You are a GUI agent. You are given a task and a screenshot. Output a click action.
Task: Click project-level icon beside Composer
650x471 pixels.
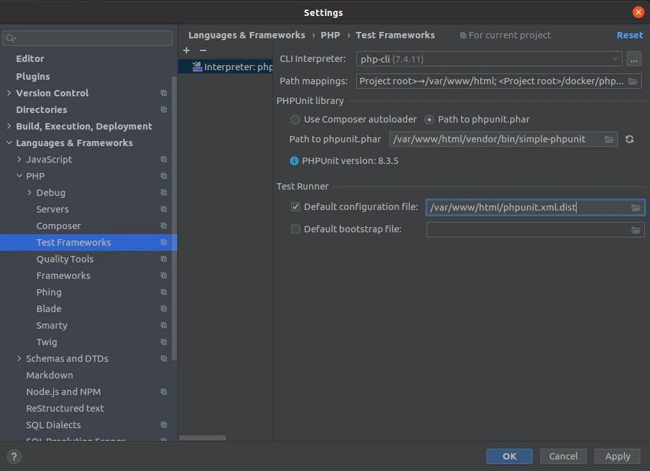click(x=163, y=226)
